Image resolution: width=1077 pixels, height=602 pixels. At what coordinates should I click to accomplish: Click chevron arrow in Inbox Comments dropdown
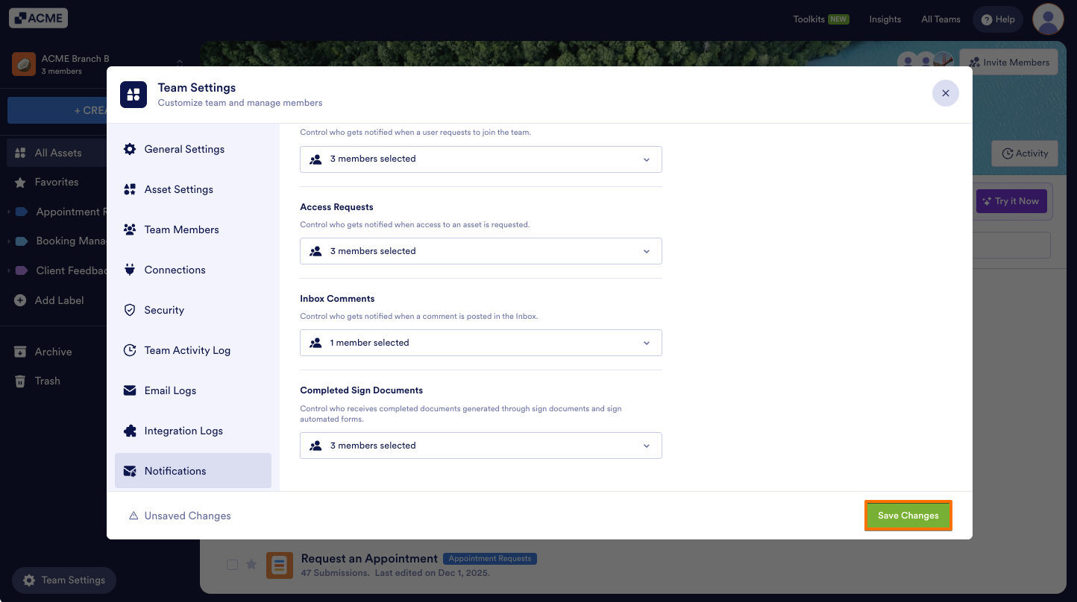(x=647, y=343)
